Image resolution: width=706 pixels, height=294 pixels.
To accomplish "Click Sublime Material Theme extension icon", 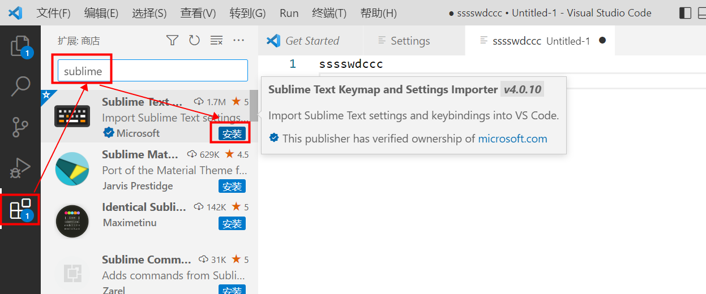I will coord(72,168).
